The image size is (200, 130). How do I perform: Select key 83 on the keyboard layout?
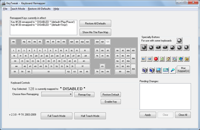pos(102,66)
